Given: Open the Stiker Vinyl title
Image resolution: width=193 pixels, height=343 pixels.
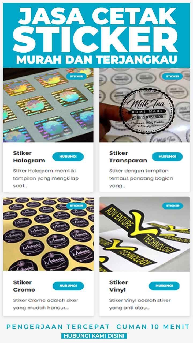Looking at the screenshot, I should coord(118,286).
